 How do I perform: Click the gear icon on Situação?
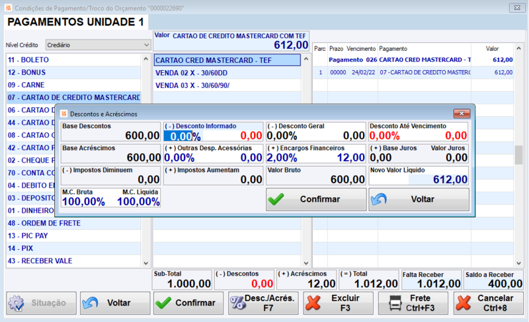16,303
